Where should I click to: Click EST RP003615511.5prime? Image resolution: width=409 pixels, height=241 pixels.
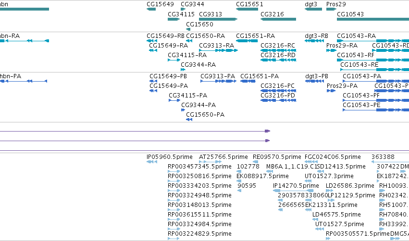pos(199,215)
